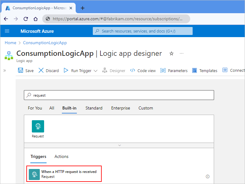245x184 pixels.
Task: Reload the page with refresh icon
Action: coord(26,19)
